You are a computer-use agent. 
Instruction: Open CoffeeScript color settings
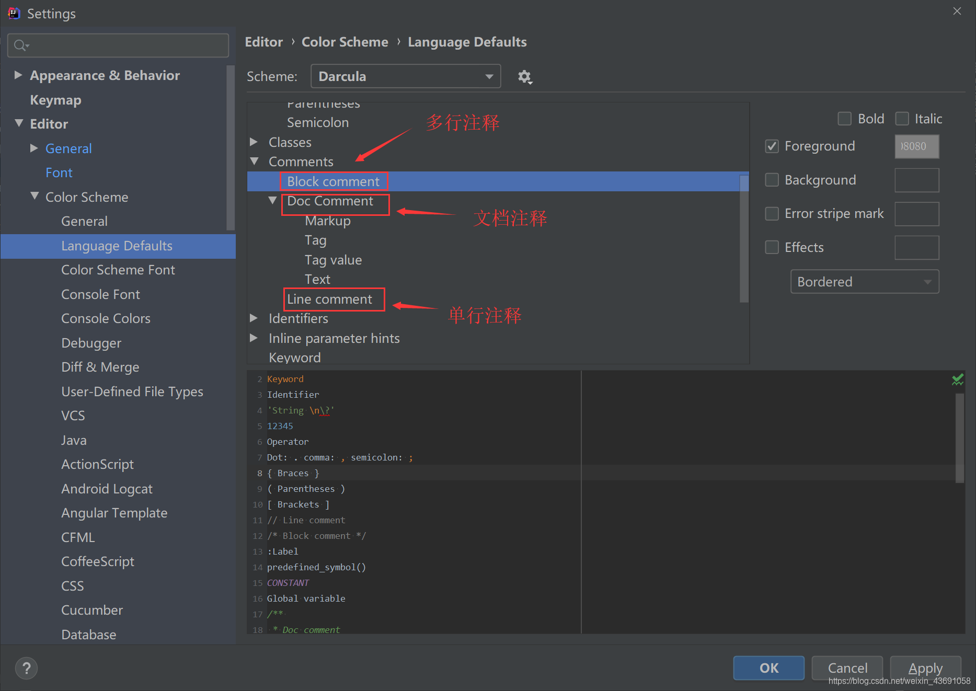click(98, 561)
